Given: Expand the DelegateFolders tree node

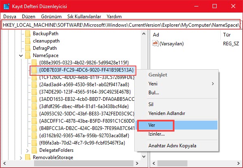Looking at the screenshot, I should coord(28,150).
